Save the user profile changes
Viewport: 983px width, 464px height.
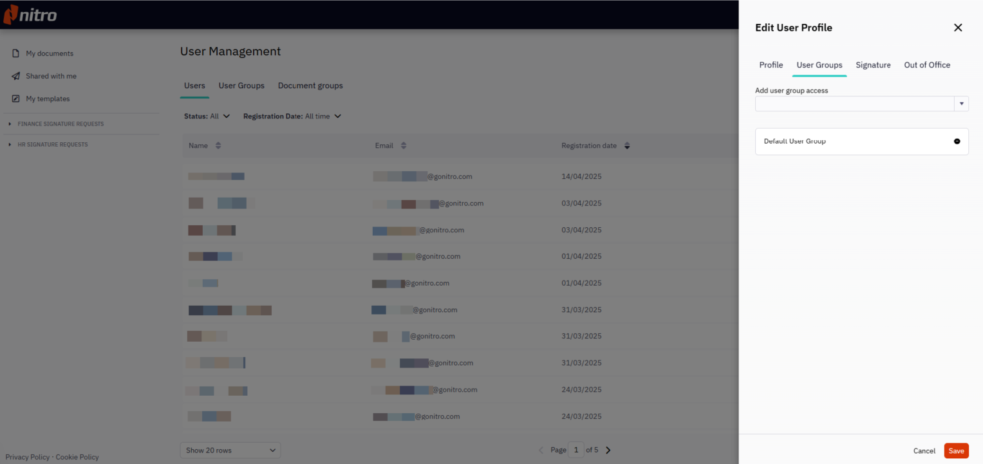956,450
